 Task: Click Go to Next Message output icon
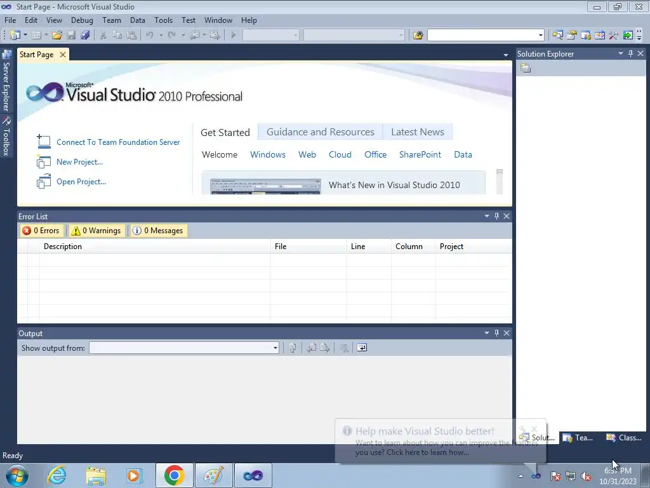click(325, 348)
